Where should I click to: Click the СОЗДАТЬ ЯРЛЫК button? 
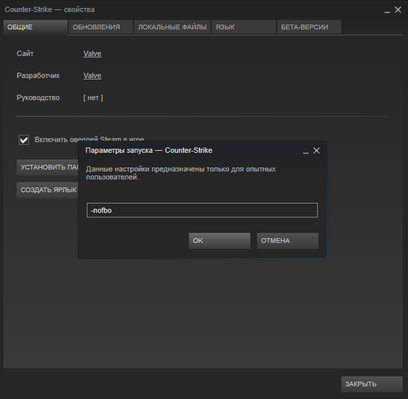47,190
